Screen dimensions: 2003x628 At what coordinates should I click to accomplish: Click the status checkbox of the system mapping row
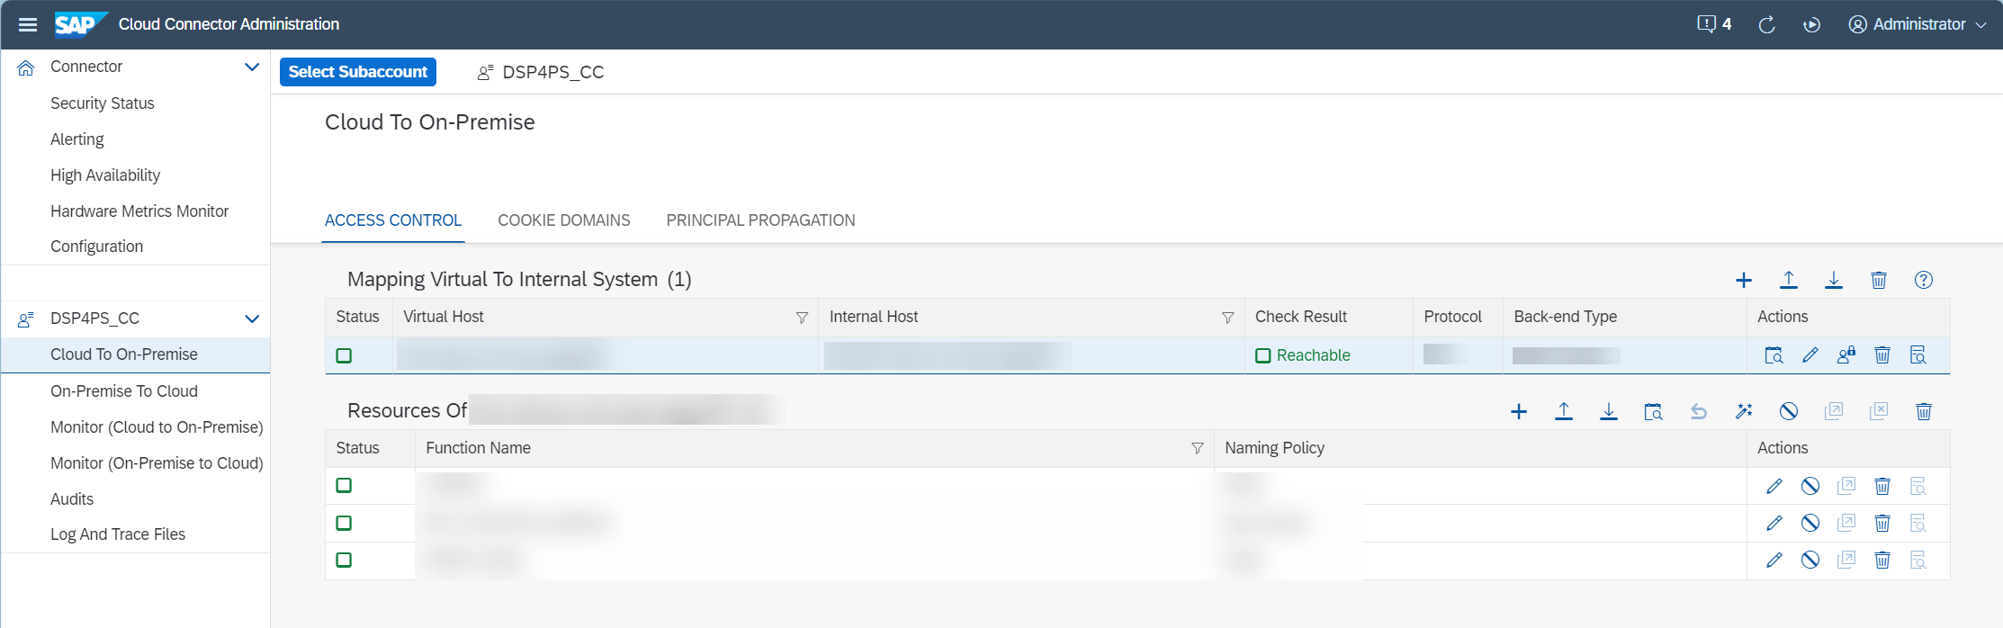tap(344, 355)
